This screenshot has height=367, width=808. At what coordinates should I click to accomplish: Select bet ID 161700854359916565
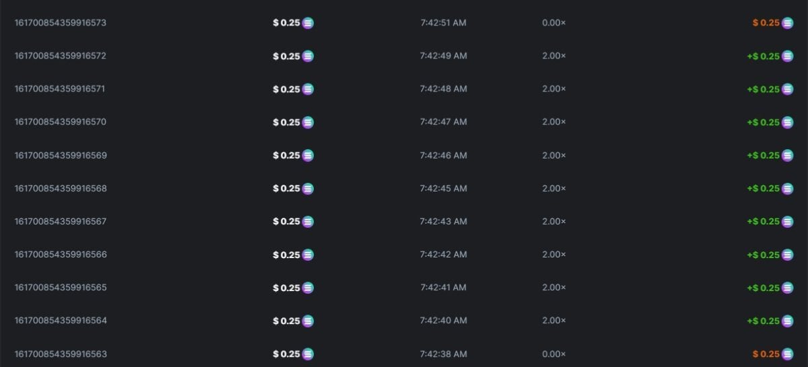pos(61,288)
